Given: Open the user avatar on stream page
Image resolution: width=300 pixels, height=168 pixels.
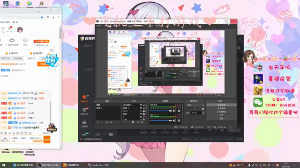Looking at the screenshot, I should [x=20, y=30].
